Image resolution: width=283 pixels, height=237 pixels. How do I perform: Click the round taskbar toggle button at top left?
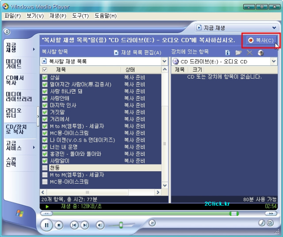coord(7,32)
